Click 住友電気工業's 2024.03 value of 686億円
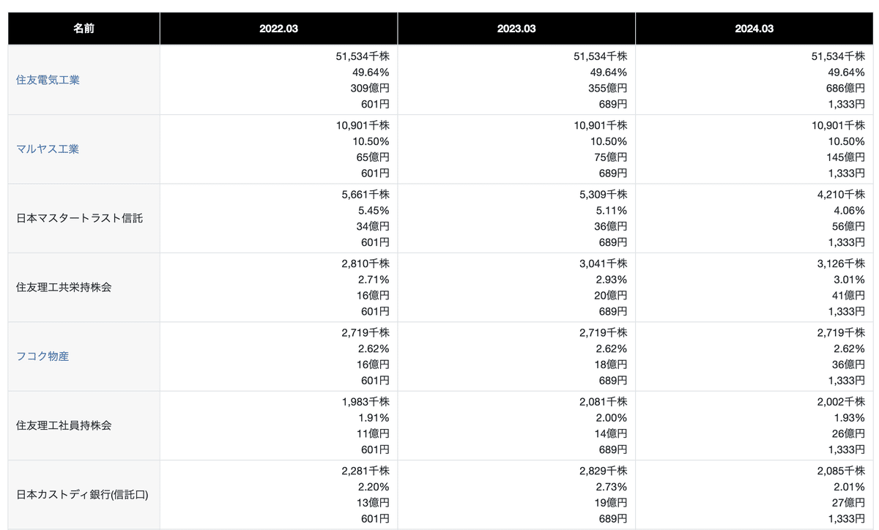The width and height of the screenshot is (879, 530). [845, 88]
